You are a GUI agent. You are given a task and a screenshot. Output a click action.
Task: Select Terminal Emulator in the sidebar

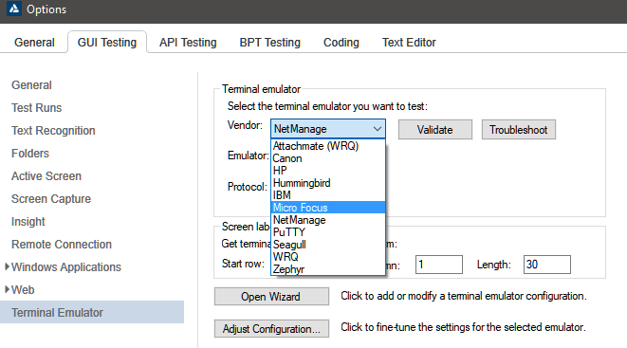(92, 312)
